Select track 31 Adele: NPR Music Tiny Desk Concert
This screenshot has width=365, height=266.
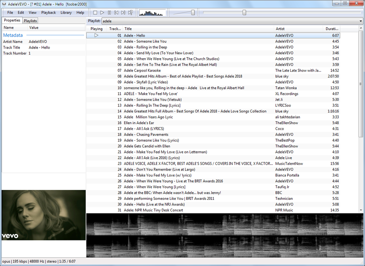213,210
